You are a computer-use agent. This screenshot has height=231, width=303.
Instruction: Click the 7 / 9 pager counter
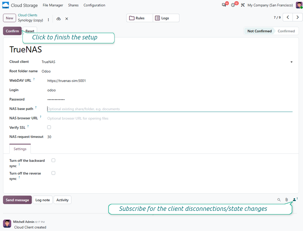tap(277, 17)
